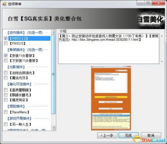Click the orange FNIS preview thumbnail
This screenshot has height=144, width=167.
click(111, 98)
